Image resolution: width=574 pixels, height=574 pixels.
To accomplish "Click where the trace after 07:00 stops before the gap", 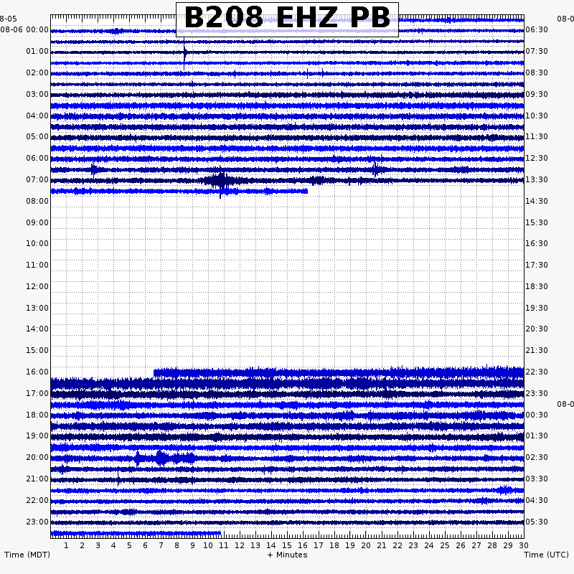I will [x=307, y=191].
